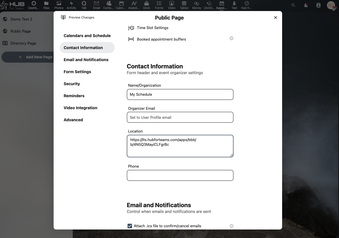Open the Calendar app
This screenshot has height=238, width=339.
click(x=121, y=5)
